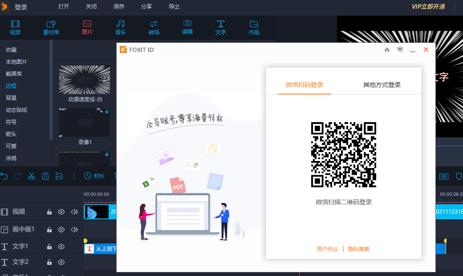Hide the 视频 track with its eye toggle

[x=61, y=212]
